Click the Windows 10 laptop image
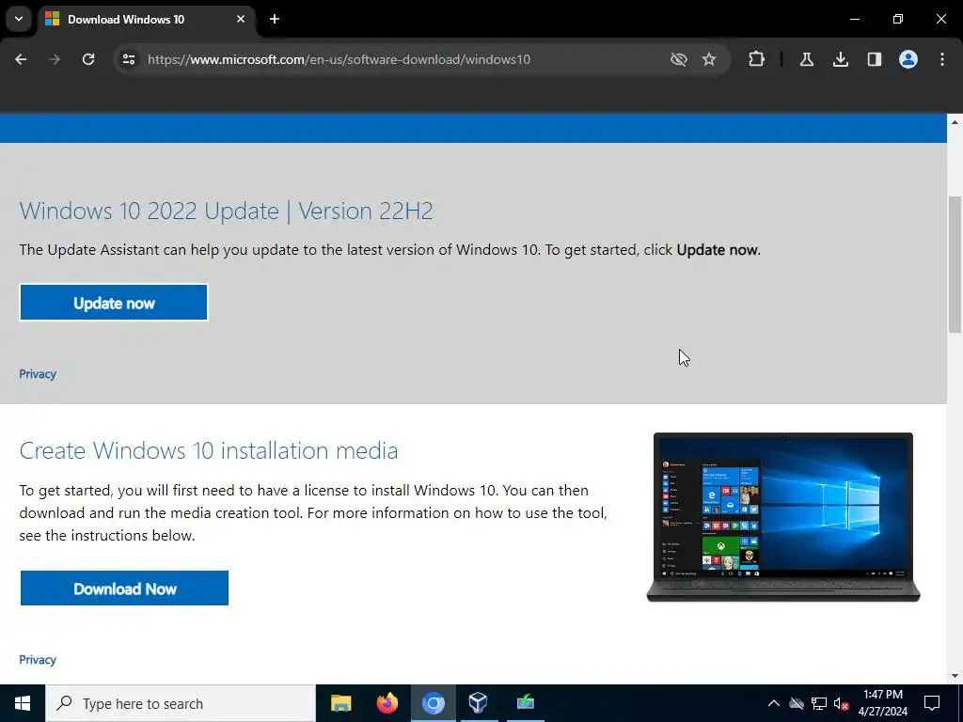 [783, 518]
